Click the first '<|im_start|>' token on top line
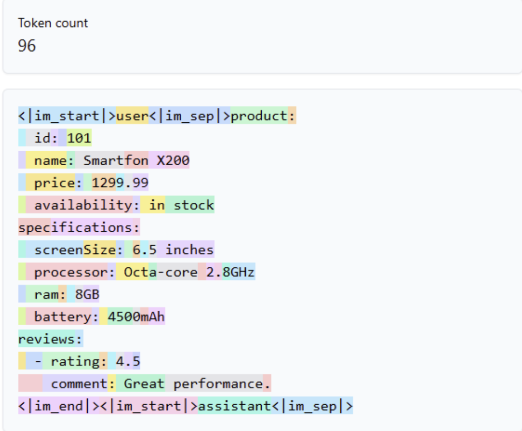This screenshot has width=522, height=431. pyautogui.click(x=67, y=116)
